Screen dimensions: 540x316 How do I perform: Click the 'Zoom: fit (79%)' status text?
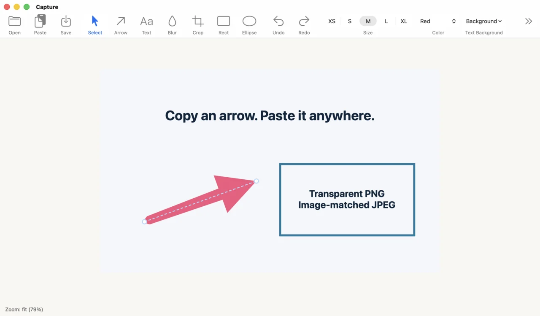[24, 309]
